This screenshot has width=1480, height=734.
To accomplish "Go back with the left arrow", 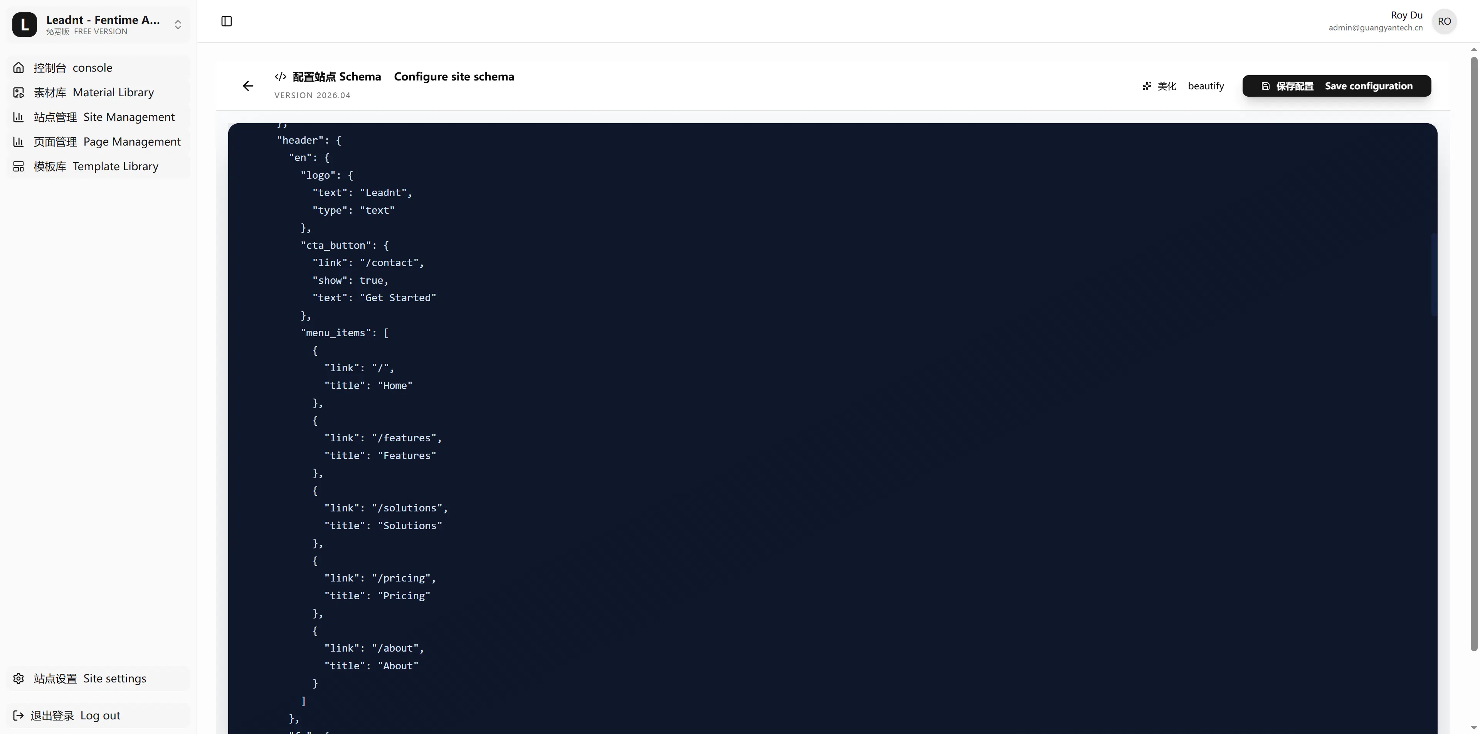I will pyautogui.click(x=247, y=86).
